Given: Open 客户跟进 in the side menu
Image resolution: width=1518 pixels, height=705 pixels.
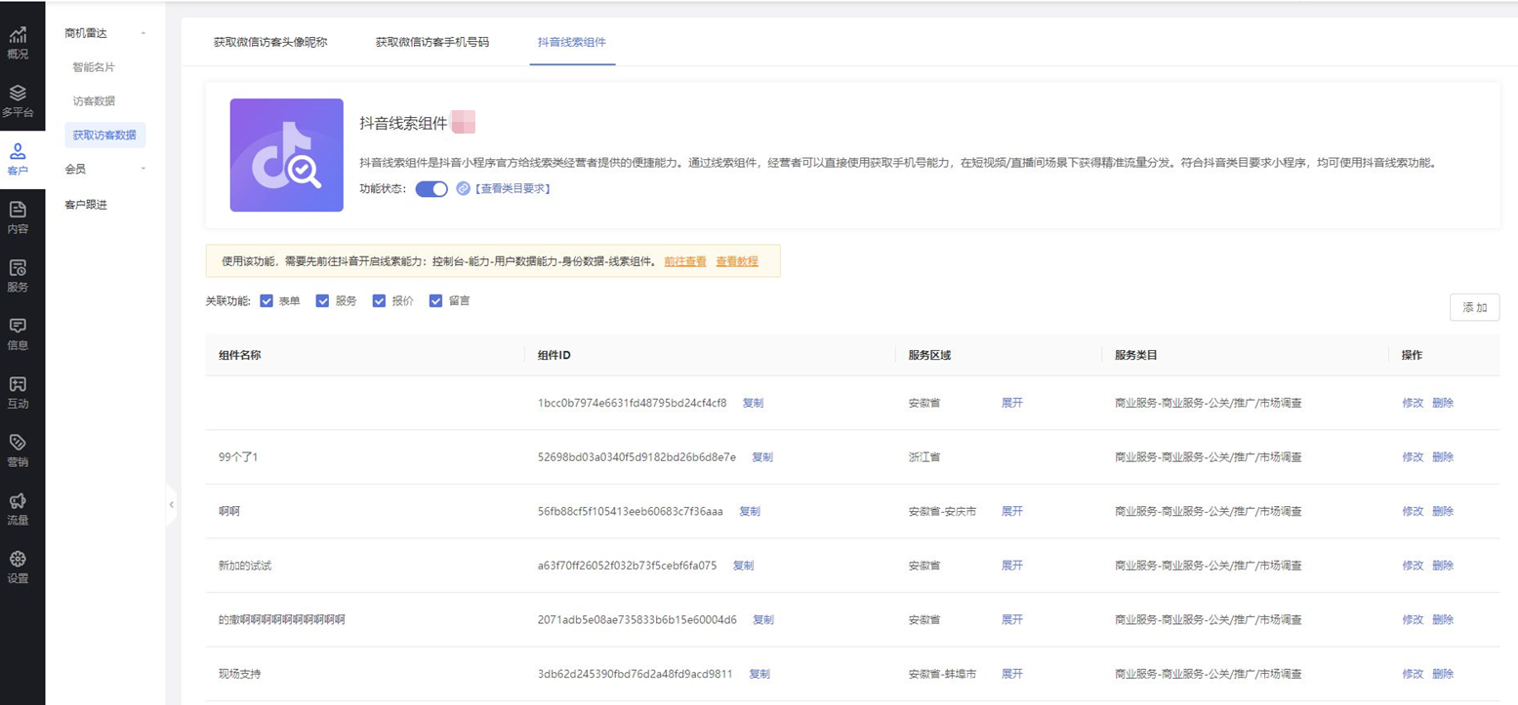Looking at the screenshot, I should [x=86, y=205].
